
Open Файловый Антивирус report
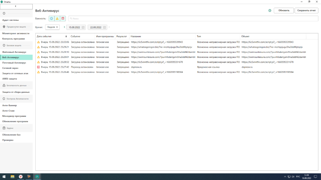(14, 52)
